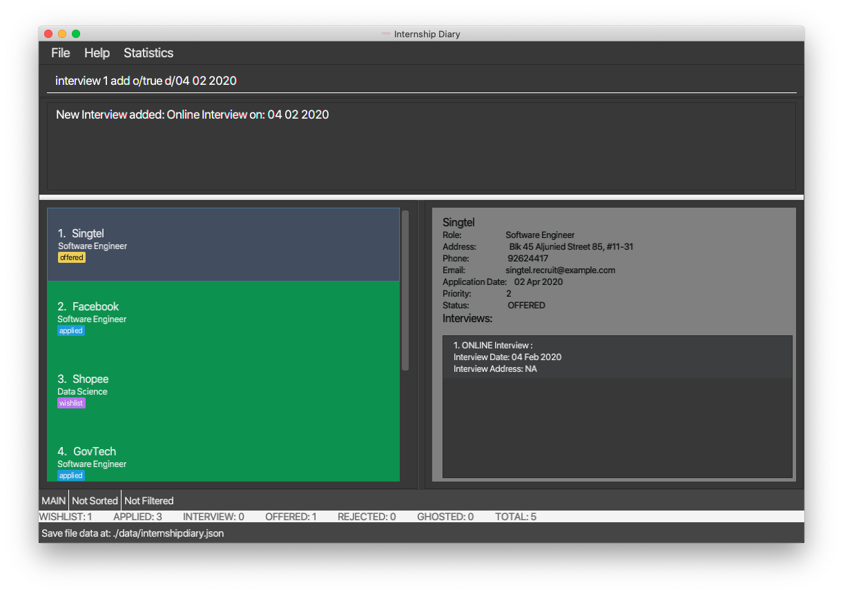
Task: Click the purple 'wishlist' tag under Shopee
Action: [71, 403]
